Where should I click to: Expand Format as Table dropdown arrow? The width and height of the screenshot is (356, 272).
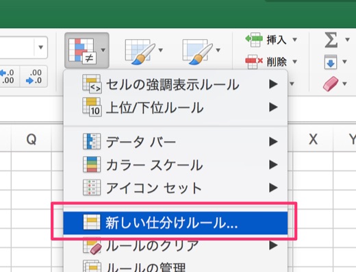point(161,50)
